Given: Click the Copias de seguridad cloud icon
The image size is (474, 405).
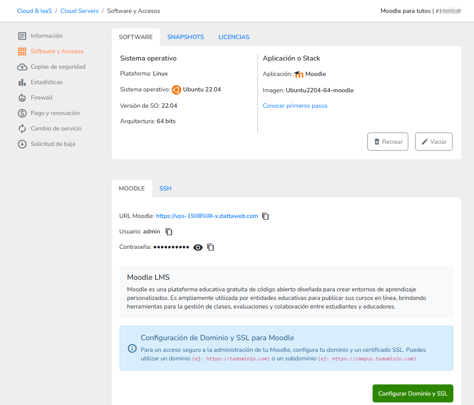Looking at the screenshot, I should pos(22,66).
